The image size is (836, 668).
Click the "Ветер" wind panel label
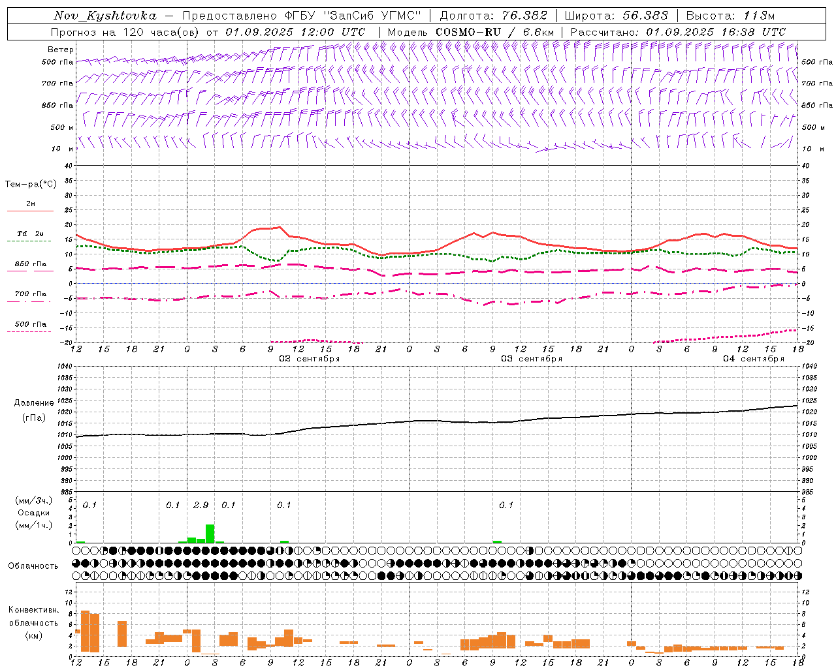pos(61,50)
